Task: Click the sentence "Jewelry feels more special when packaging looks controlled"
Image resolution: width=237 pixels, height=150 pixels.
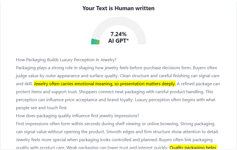Action: pyautogui.click(x=83, y=140)
